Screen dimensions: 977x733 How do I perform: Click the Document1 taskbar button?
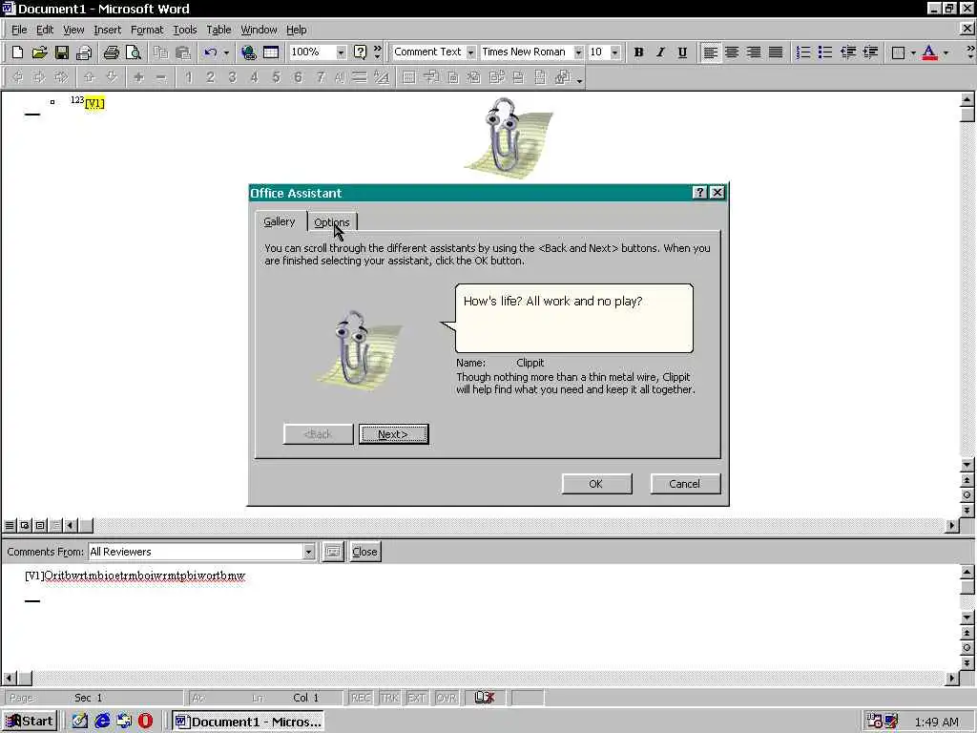[248, 722]
